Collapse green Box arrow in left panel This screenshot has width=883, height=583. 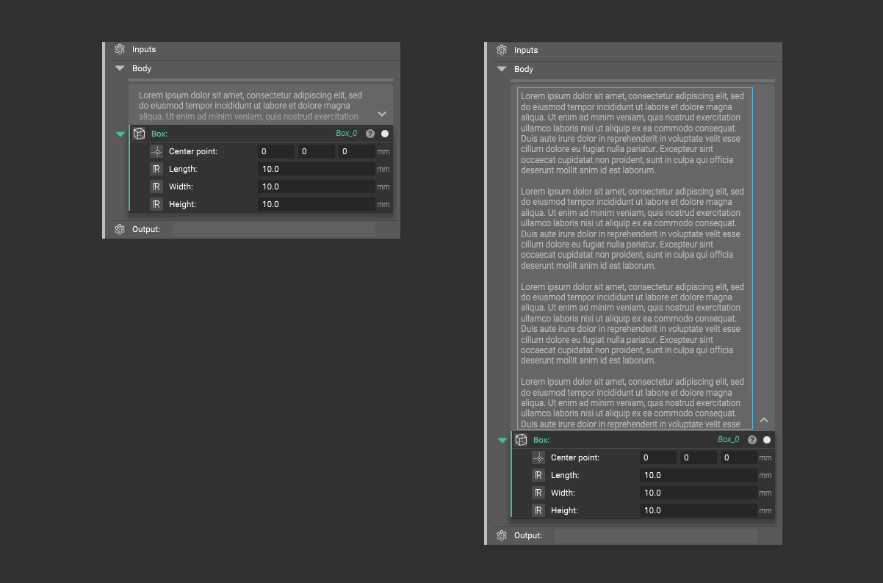tap(120, 134)
